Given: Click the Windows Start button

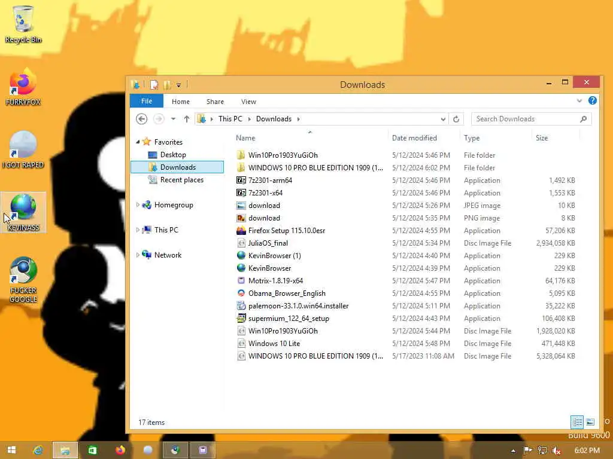Looking at the screenshot, I should click(11, 450).
